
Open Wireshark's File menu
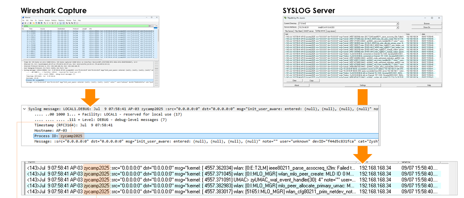point(23,21)
